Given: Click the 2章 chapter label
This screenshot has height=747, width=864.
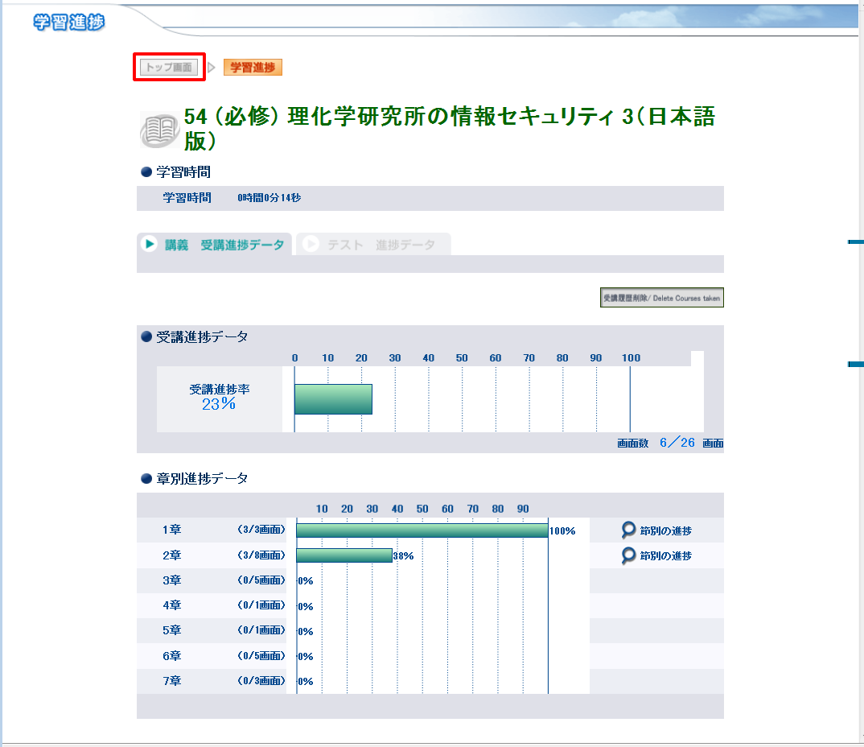Looking at the screenshot, I should coord(172,555).
